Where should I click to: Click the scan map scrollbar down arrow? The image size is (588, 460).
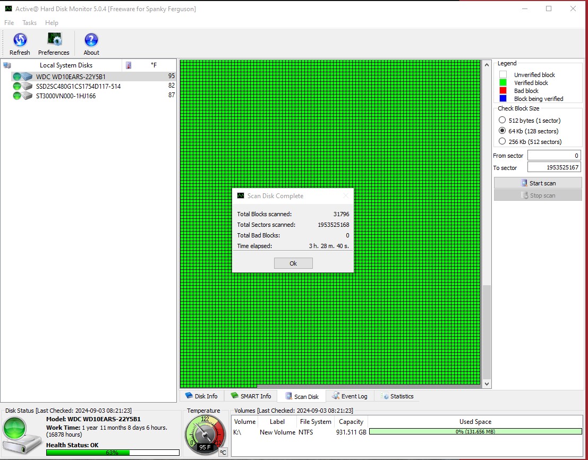click(486, 383)
